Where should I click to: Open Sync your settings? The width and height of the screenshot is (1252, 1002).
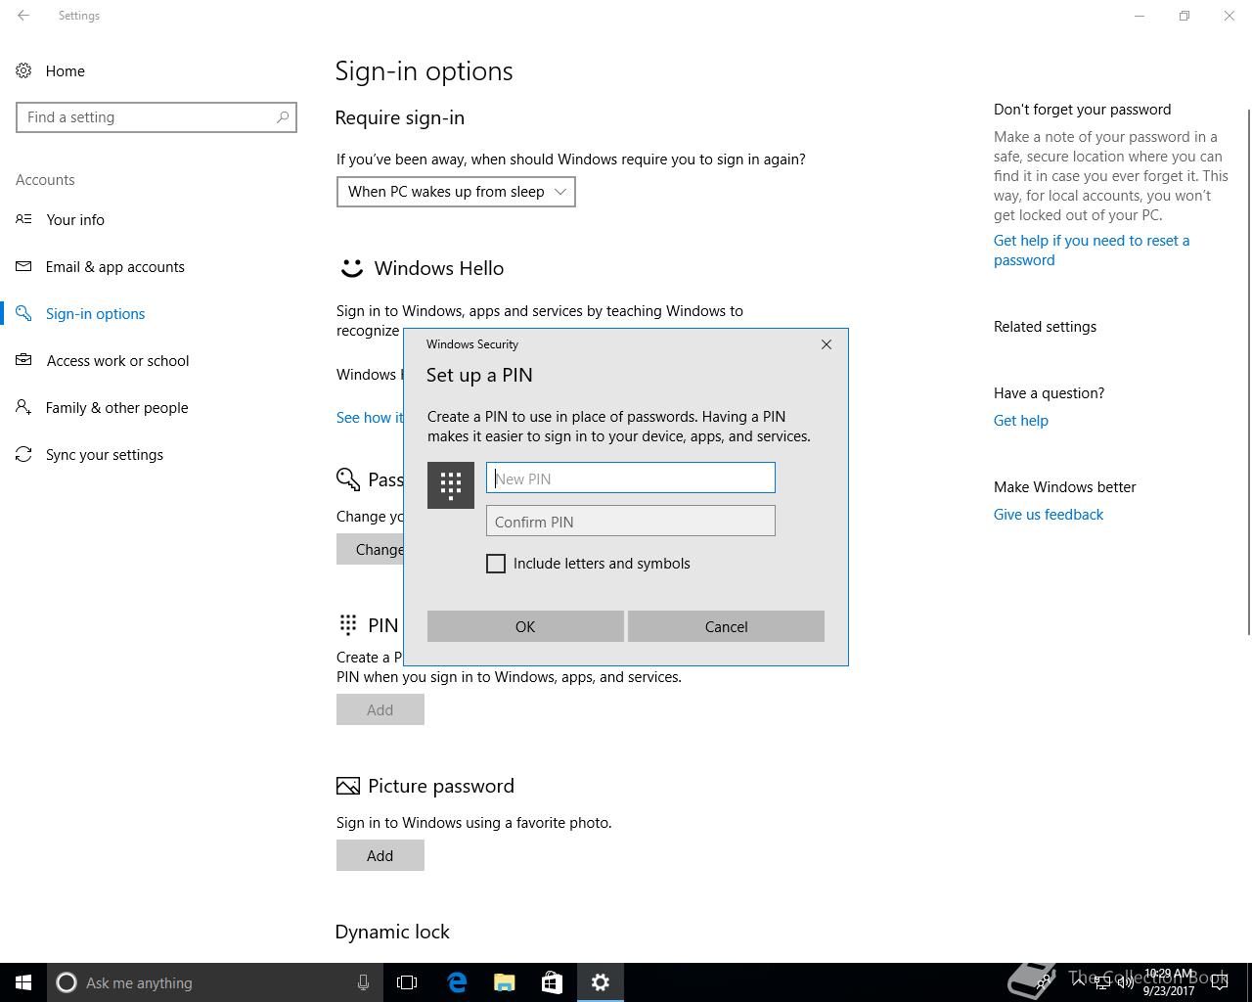pyautogui.click(x=105, y=454)
